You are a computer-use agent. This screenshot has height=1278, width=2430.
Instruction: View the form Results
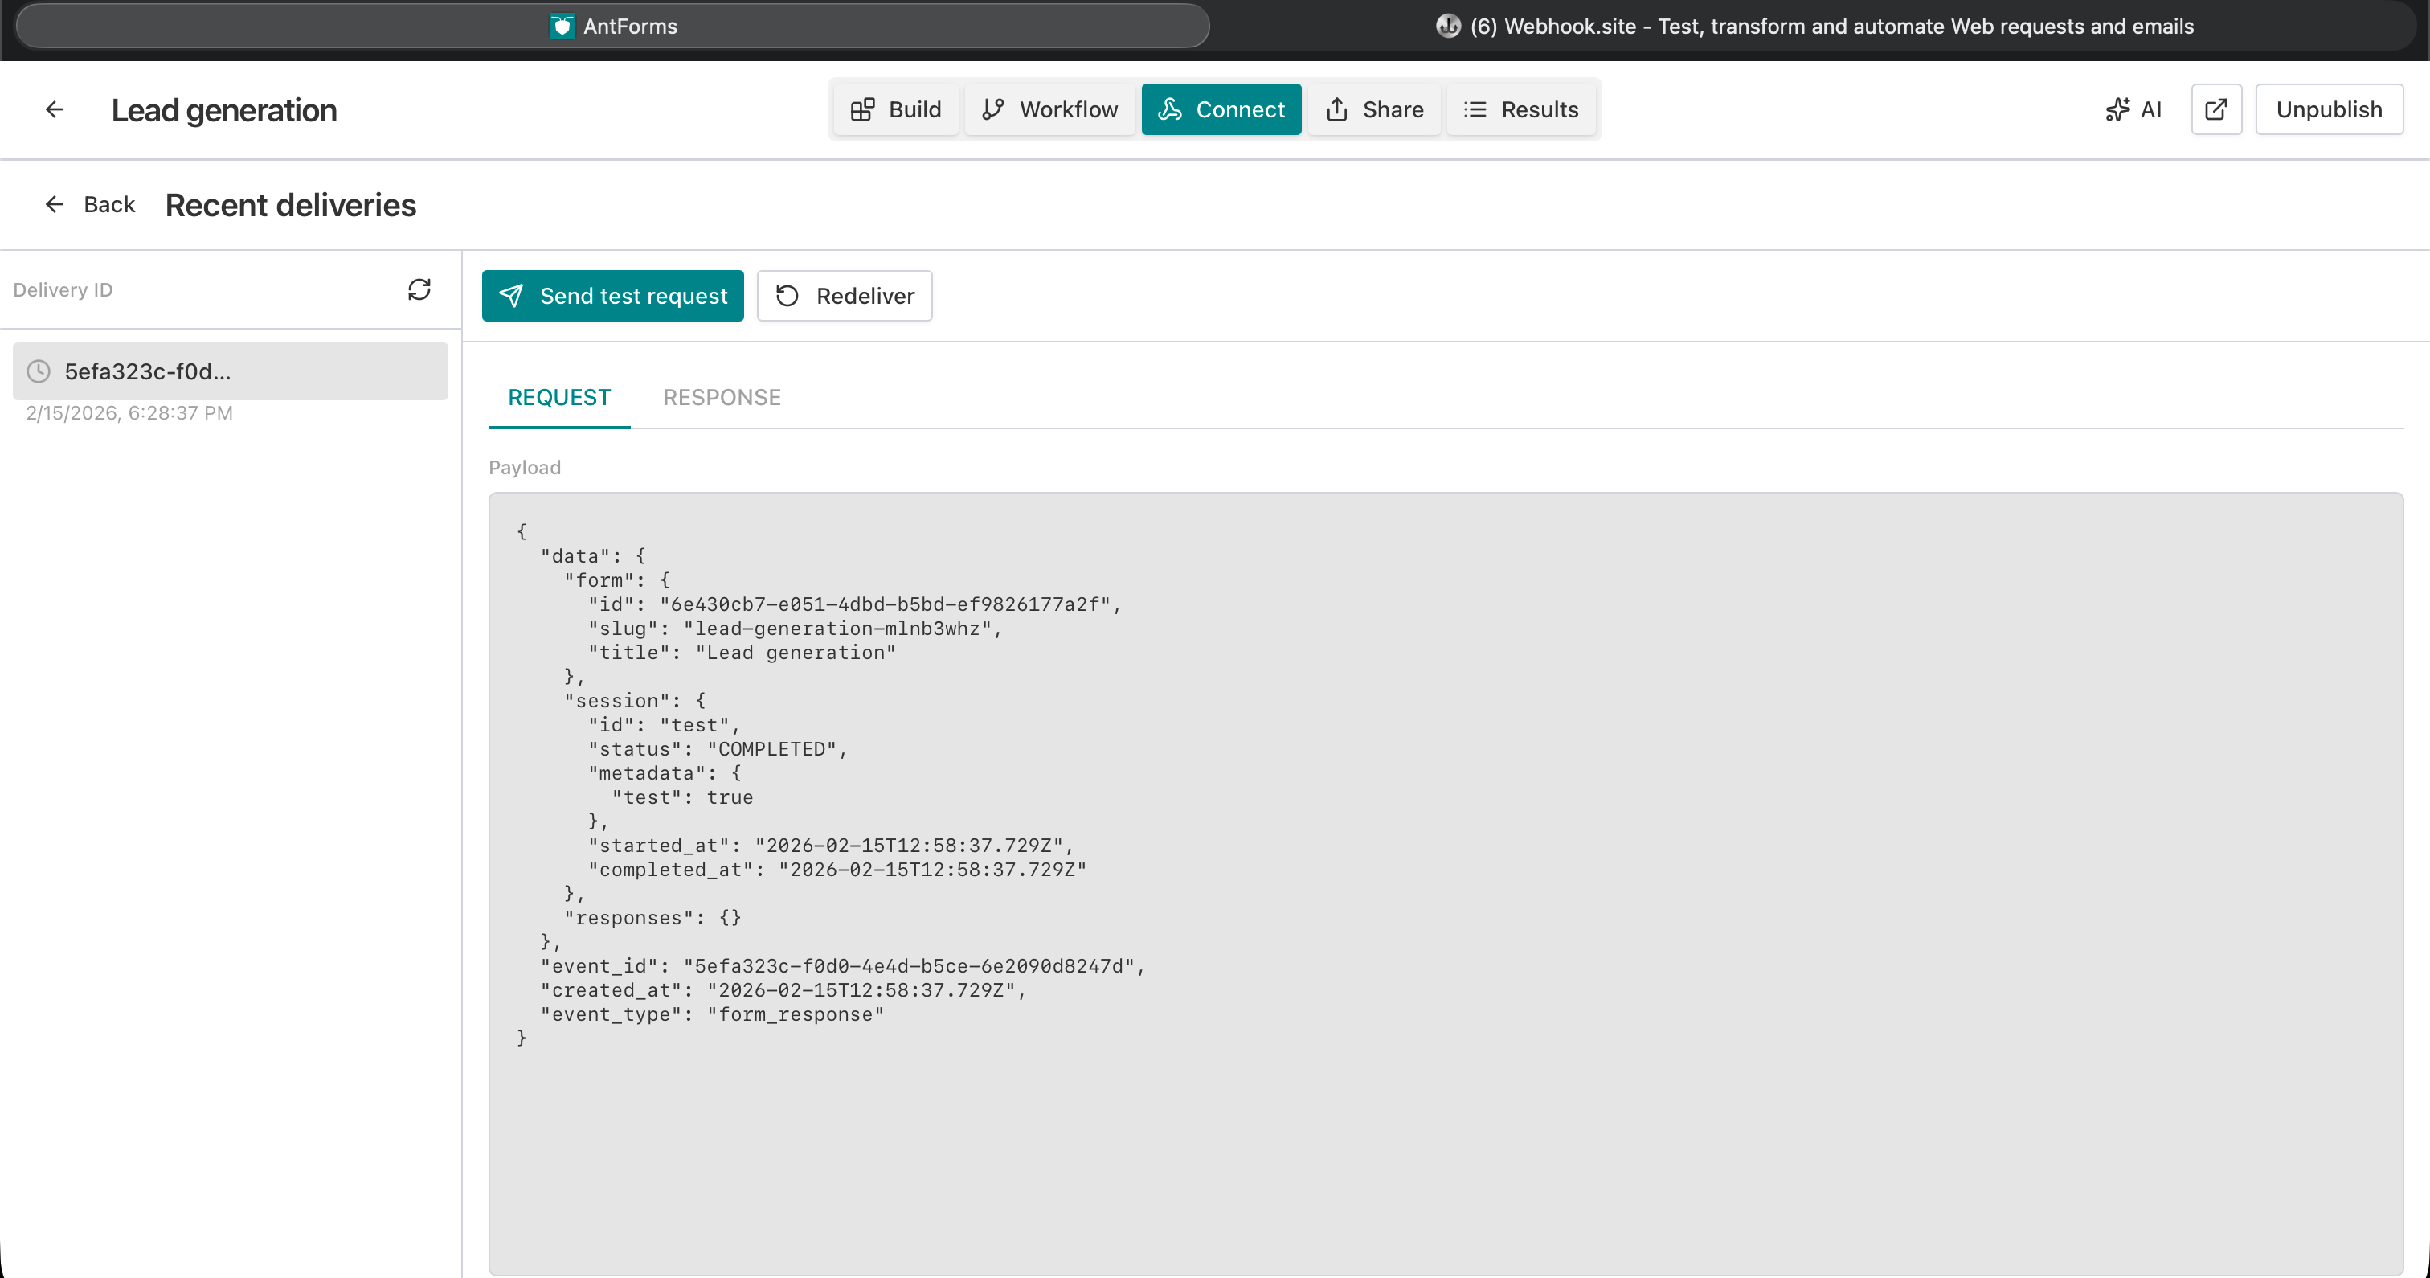point(1520,109)
